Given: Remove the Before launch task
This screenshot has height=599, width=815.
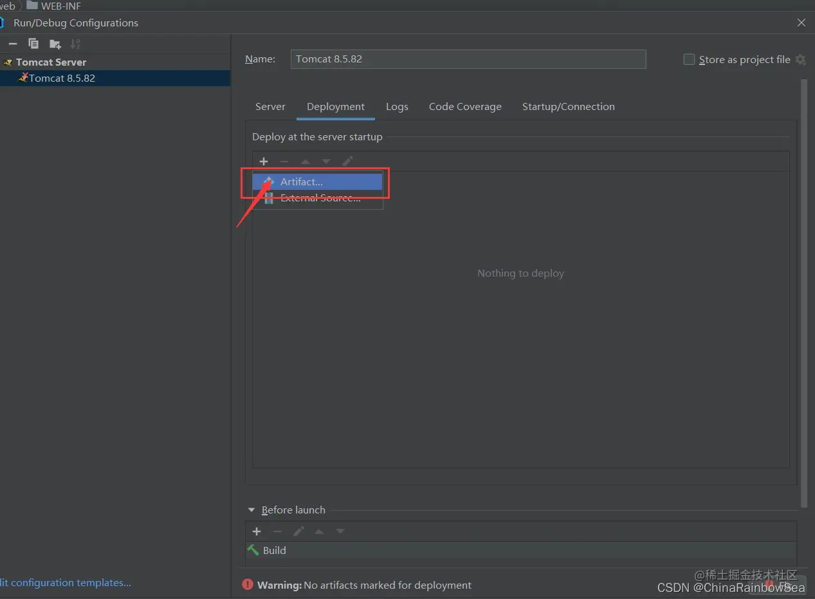Looking at the screenshot, I should coord(277,531).
